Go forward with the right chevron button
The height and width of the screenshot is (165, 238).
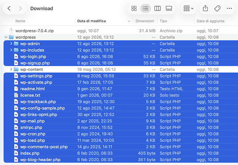point(20,8)
